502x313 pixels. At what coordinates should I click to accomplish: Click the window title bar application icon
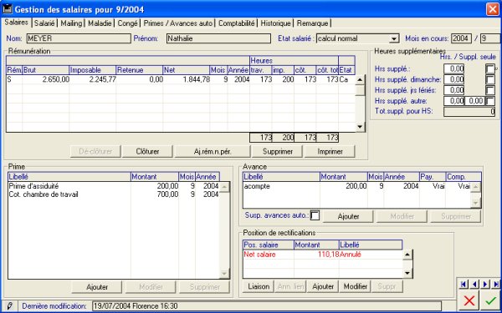7,9
